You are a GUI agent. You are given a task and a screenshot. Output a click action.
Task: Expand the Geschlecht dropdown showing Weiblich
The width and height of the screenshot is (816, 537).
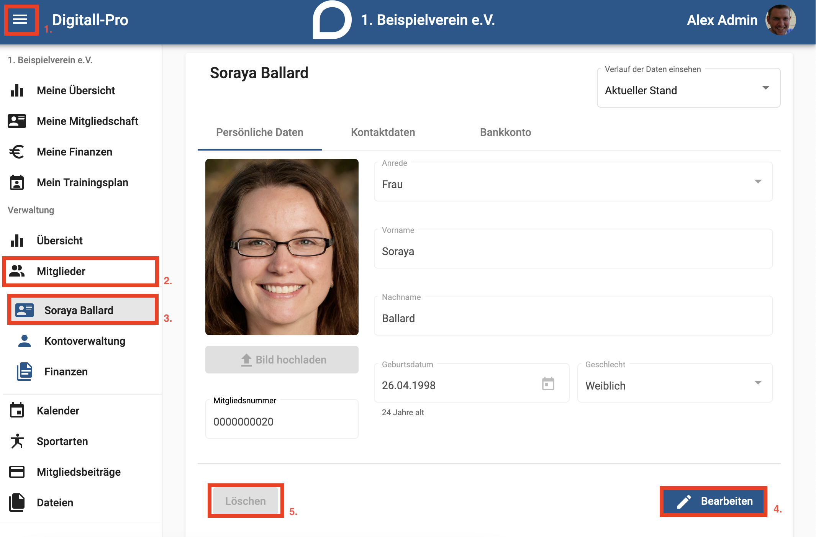click(x=675, y=383)
